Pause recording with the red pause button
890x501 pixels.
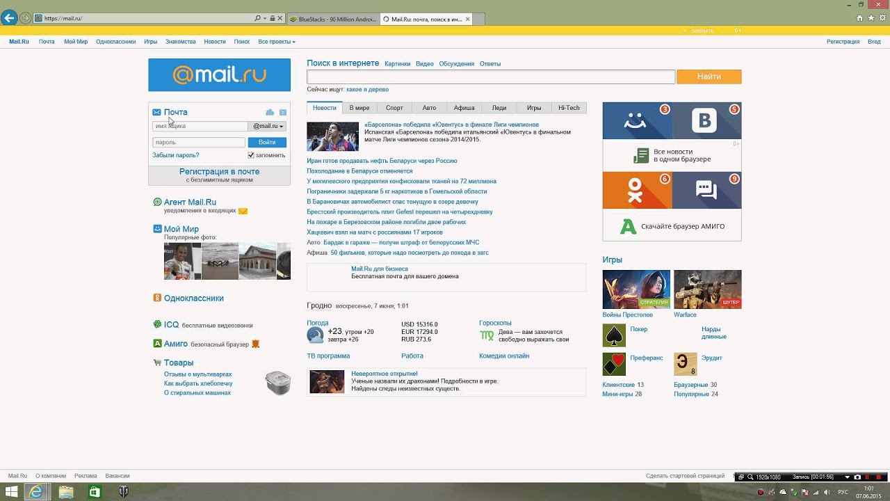868,477
